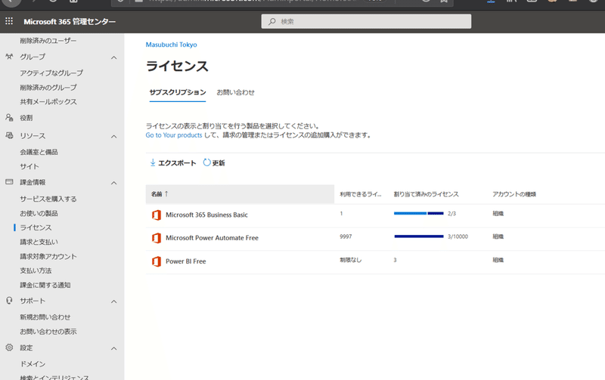Click the Masubuchi Tokyo breadcrumb link
This screenshot has height=380, width=605.
(x=172, y=45)
